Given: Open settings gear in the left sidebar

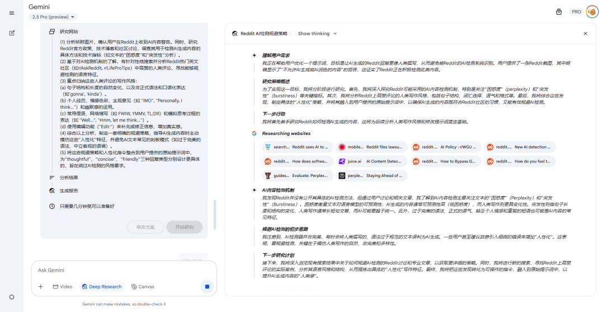Looking at the screenshot, I should pos(12,297).
